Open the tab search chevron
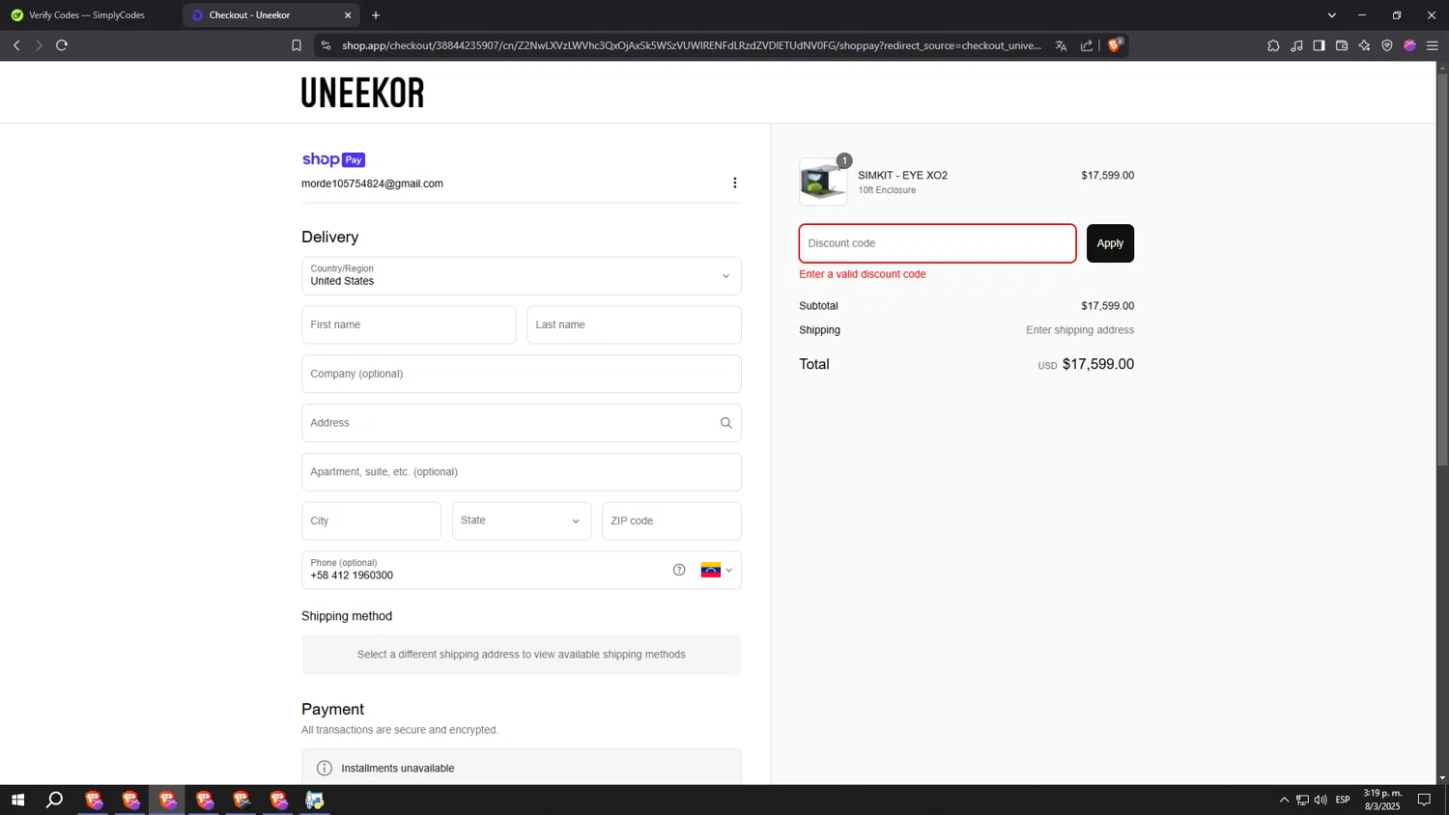The width and height of the screenshot is (1449, 815). [x=1331, y=15]
